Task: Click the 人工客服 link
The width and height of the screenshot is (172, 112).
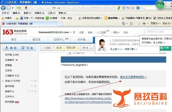Action: pos(101,32)
